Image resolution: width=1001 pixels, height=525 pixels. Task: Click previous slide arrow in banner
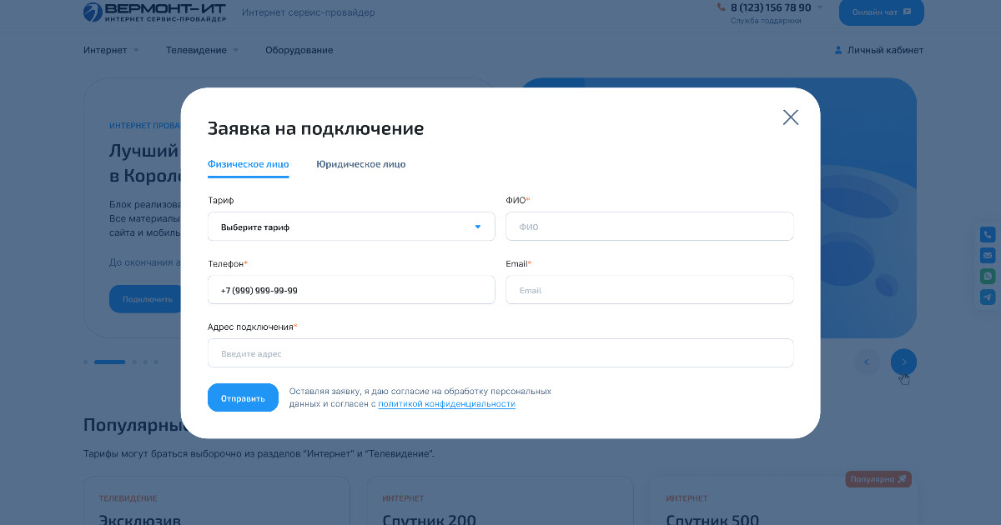pyautogui.click(x=867, y=362)
